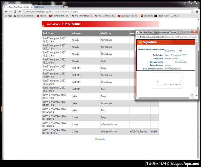Select the 12:53:23 date cell
The width and height of the screenshot is (201, 167).
(56, 54)
